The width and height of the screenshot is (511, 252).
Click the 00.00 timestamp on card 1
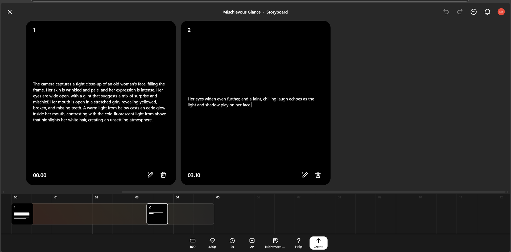(40, 175)
